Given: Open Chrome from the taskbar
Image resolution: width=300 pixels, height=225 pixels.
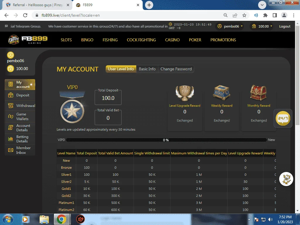Looking at the screenshot, I should [62, 219].
